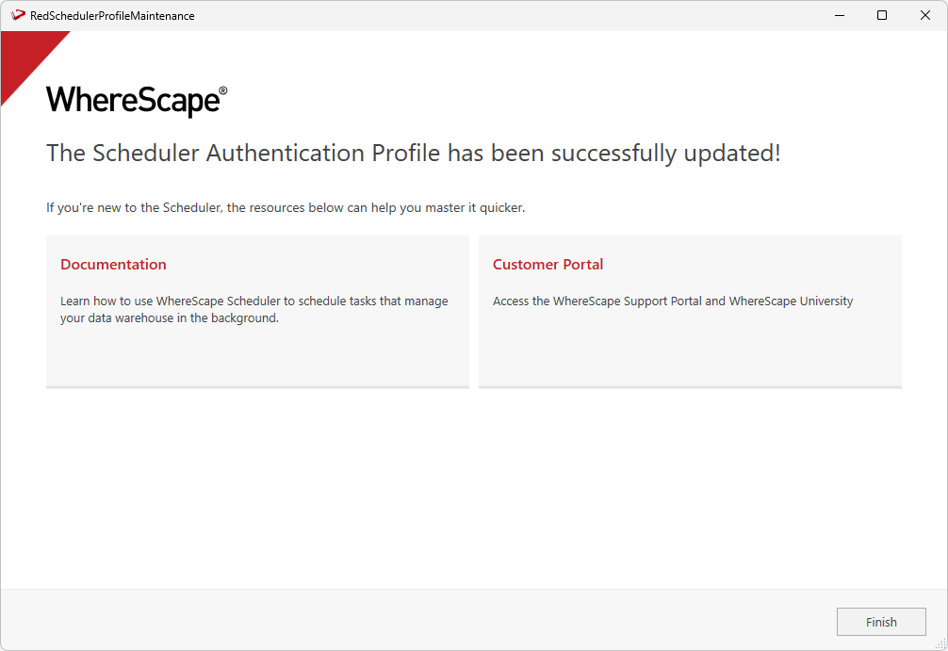Minimize the RedSchedulerProfileMaintenance window
Screen dimensions: 948x651
pyautogui.click(x=839, y=15)
